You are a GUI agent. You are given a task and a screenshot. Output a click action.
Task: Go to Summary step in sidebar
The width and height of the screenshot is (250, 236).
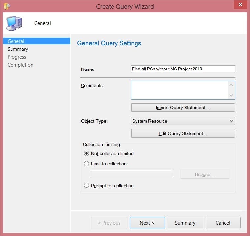(x=18, y=49)
